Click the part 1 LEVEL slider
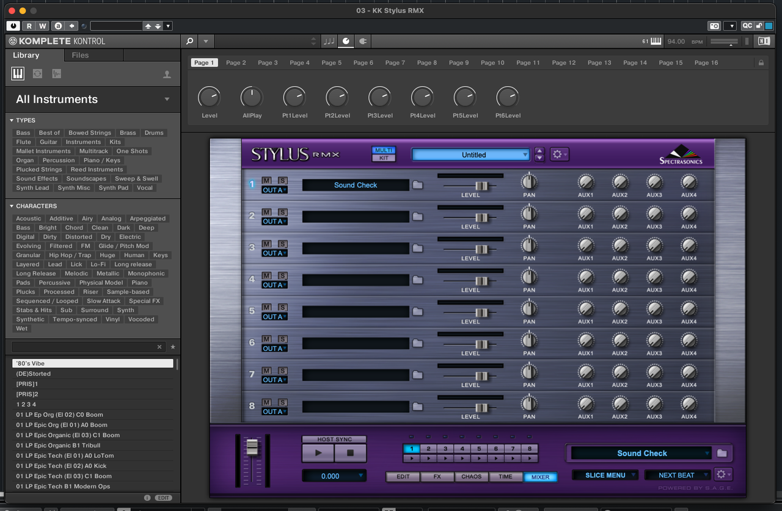The height and width of the screenshot is (511, 782). point(482,185)
